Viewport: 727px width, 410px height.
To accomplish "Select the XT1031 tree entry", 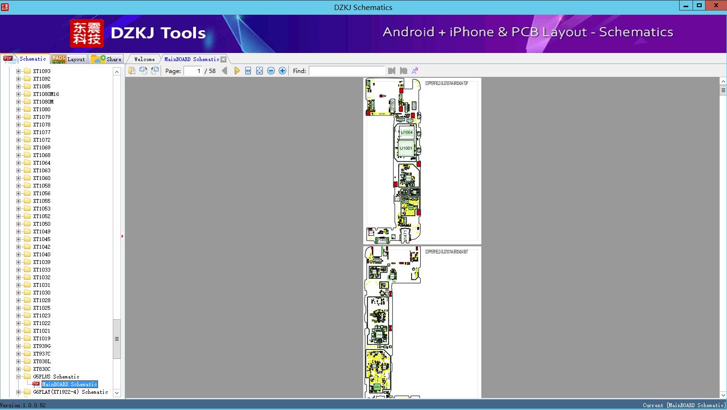I will click(42, 285).
